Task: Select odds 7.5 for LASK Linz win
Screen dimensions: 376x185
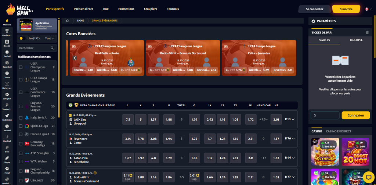Action: 128,120
